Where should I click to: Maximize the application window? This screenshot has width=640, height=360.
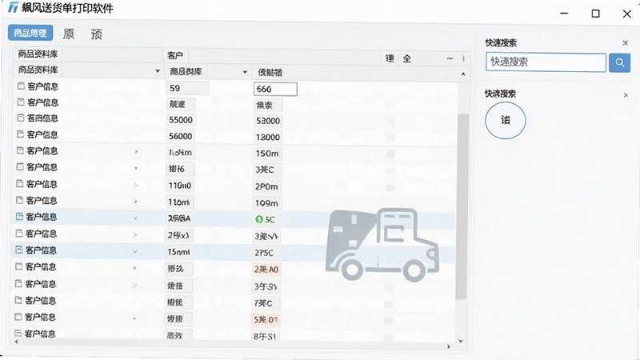pyautogui.click(x=595, y=14)
